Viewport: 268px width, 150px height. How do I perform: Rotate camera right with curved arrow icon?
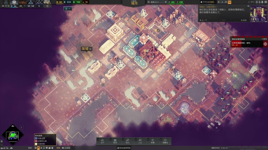pyautogui.click(x=7, y=148)
